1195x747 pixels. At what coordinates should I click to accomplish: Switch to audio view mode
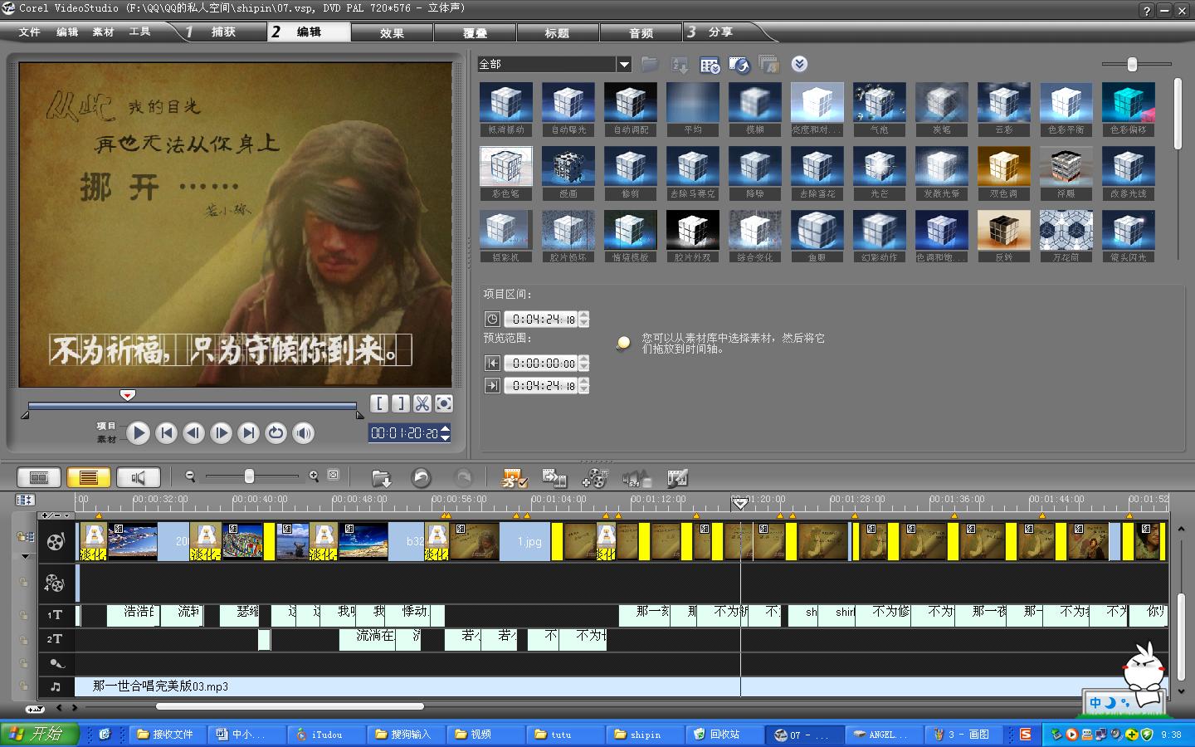click(x=138, y=477)
